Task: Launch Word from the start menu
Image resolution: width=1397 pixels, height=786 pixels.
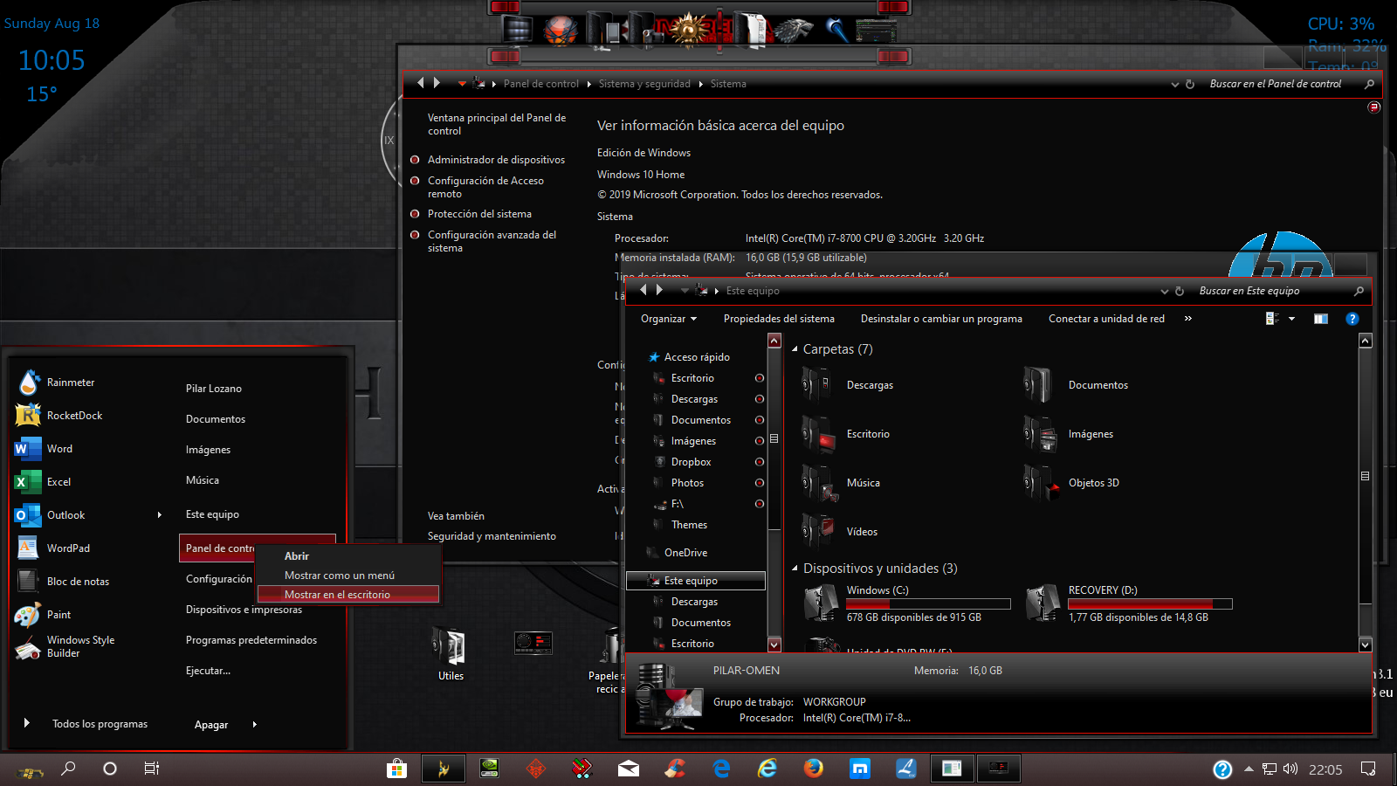Action: pyautogui.click(x=58, y=448)
